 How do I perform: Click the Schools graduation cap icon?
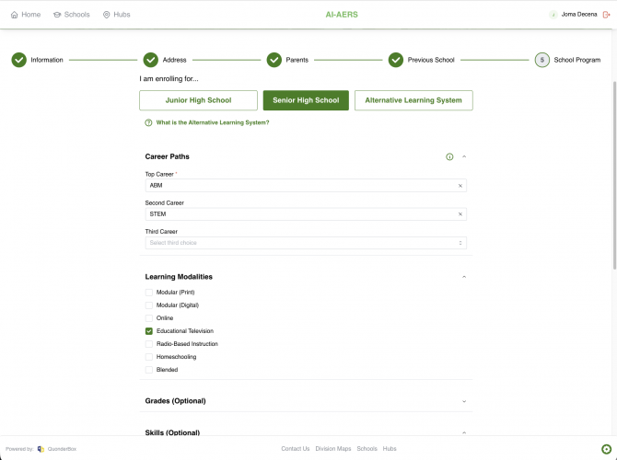point(57,15)
